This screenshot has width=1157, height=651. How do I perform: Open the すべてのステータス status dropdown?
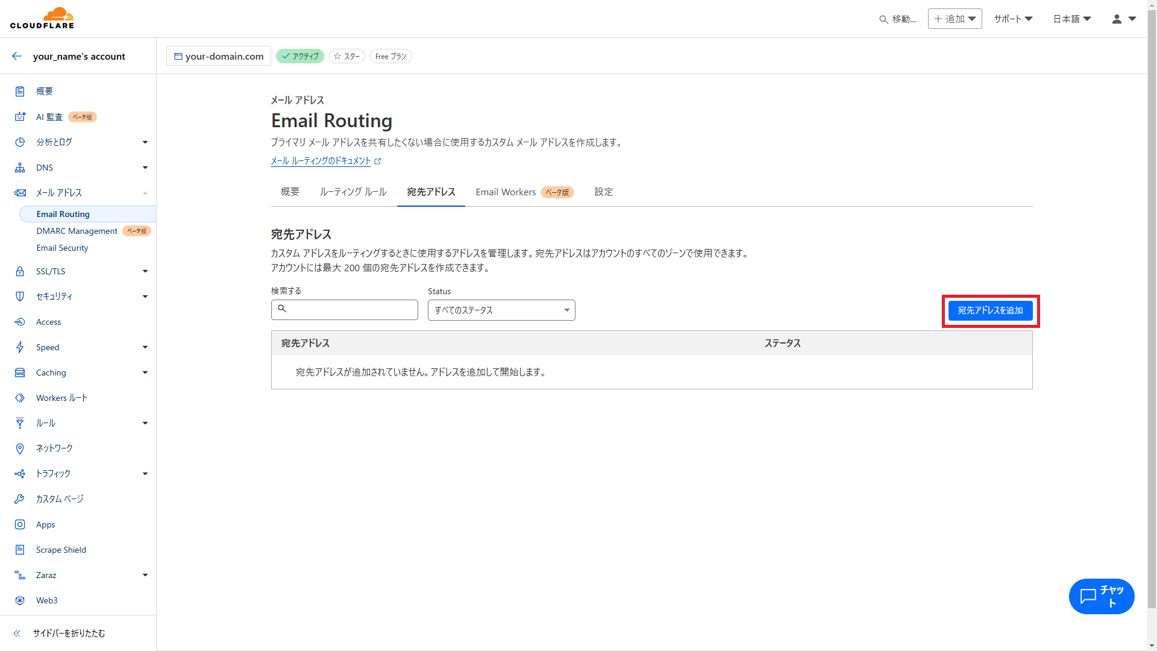[501, 310]
